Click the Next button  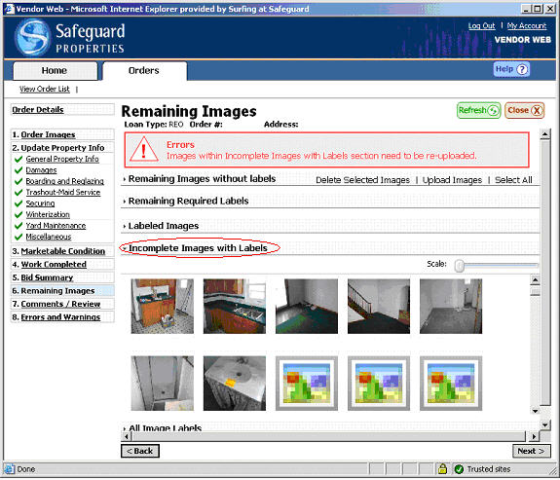(x=531, y=451)
